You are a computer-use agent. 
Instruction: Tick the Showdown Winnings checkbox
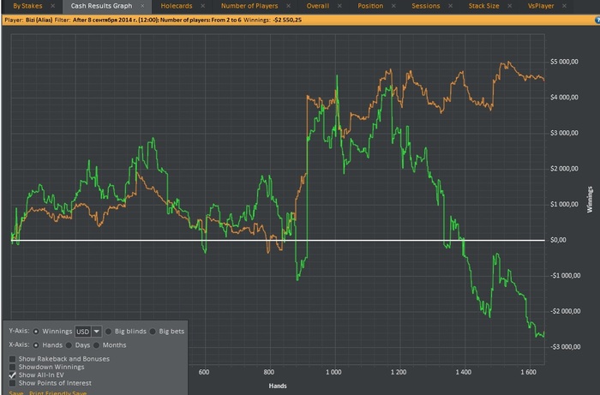12,367
